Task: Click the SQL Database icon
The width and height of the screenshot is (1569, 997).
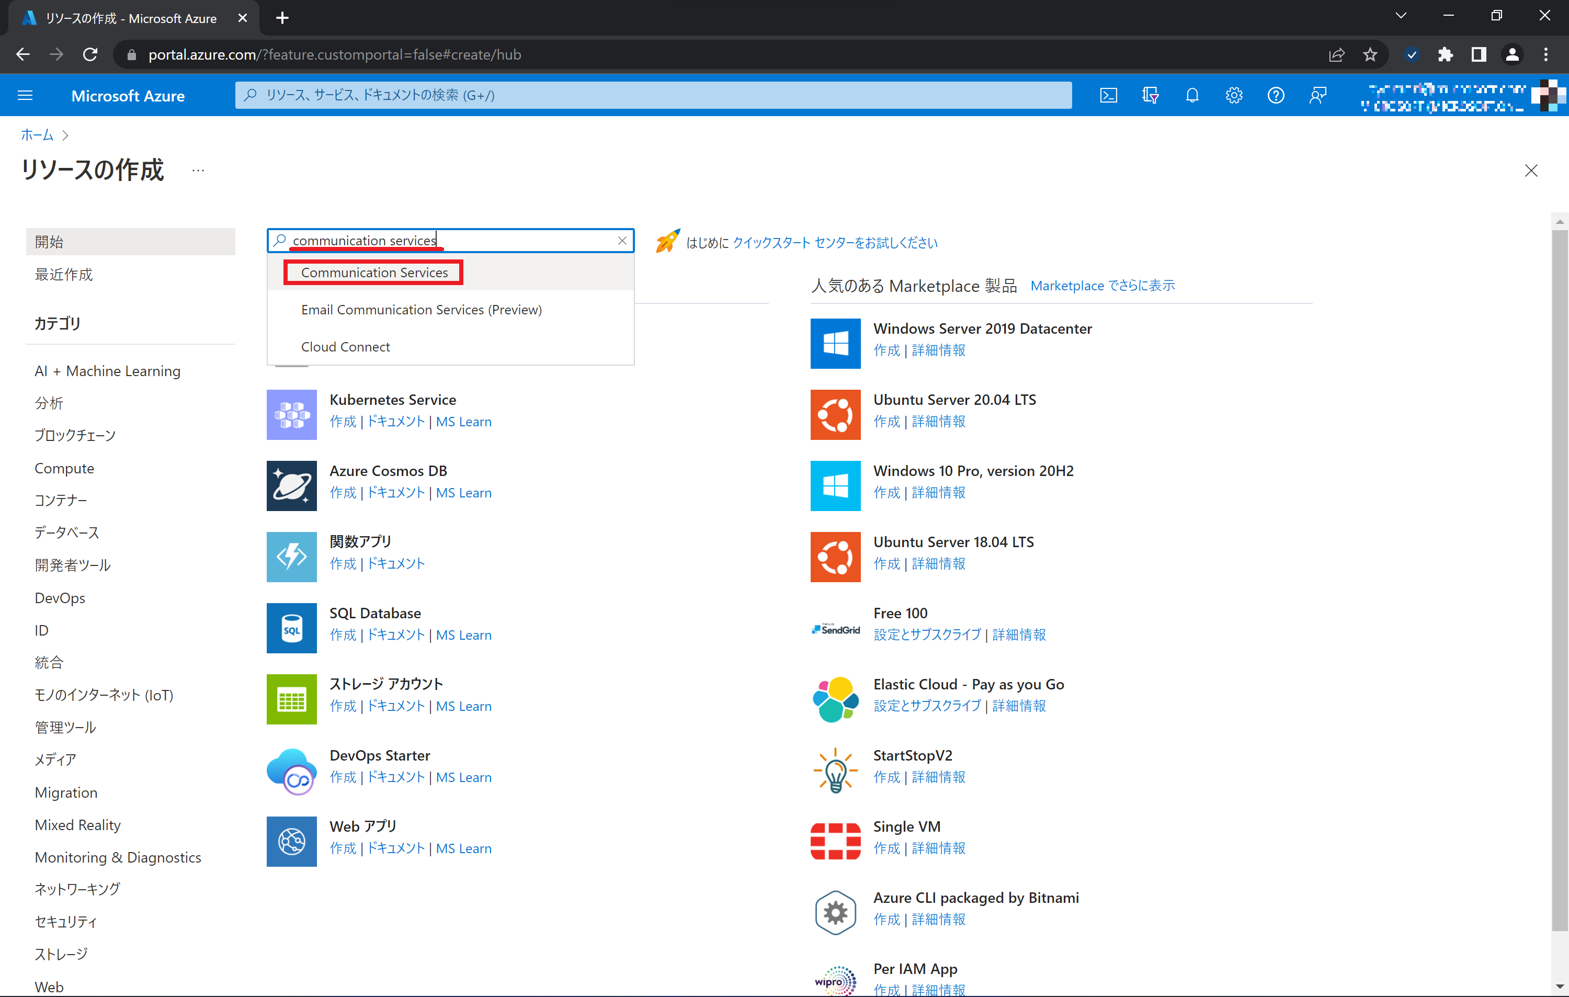Action: (x=291, y=628)
